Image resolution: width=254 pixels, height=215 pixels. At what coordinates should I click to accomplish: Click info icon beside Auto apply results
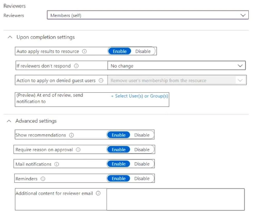point(84,51)
